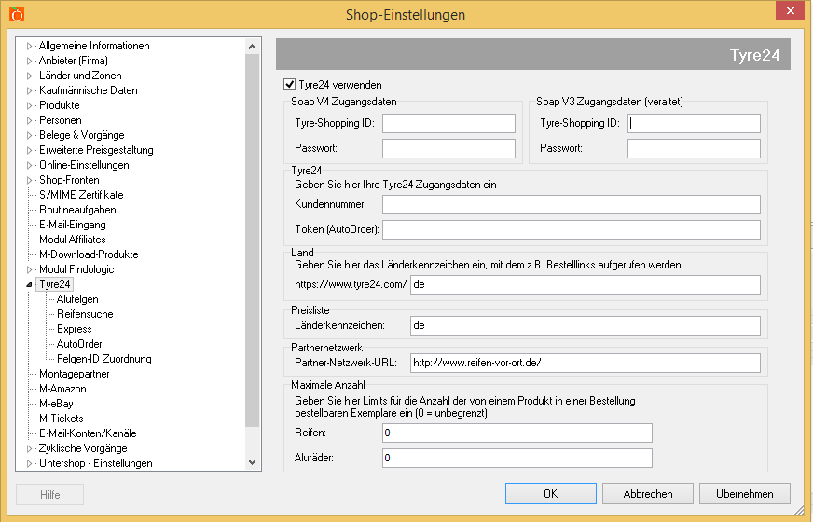This screenshot has width=813, height=522.
Task: Expand Zyklische Vorgänge arrow
Action: (x=30, y=448)
